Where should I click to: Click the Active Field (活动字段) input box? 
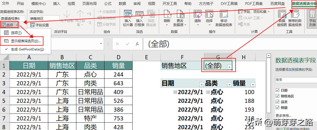[44, 19]
